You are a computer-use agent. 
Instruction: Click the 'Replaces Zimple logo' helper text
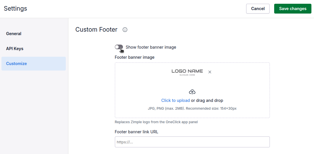(x=156, y=122)
